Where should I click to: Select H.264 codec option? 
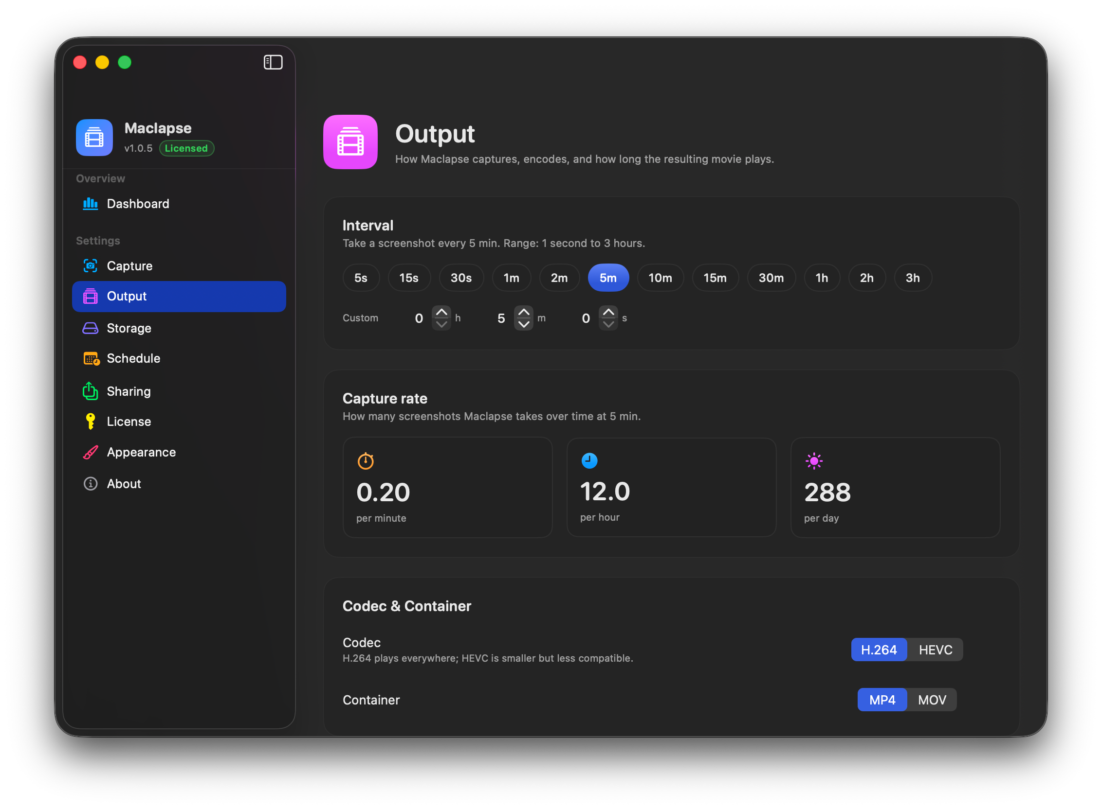(879, 650)
